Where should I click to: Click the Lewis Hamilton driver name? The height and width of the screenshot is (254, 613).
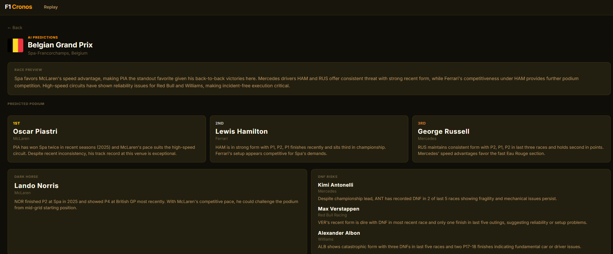tap(242, 131)
